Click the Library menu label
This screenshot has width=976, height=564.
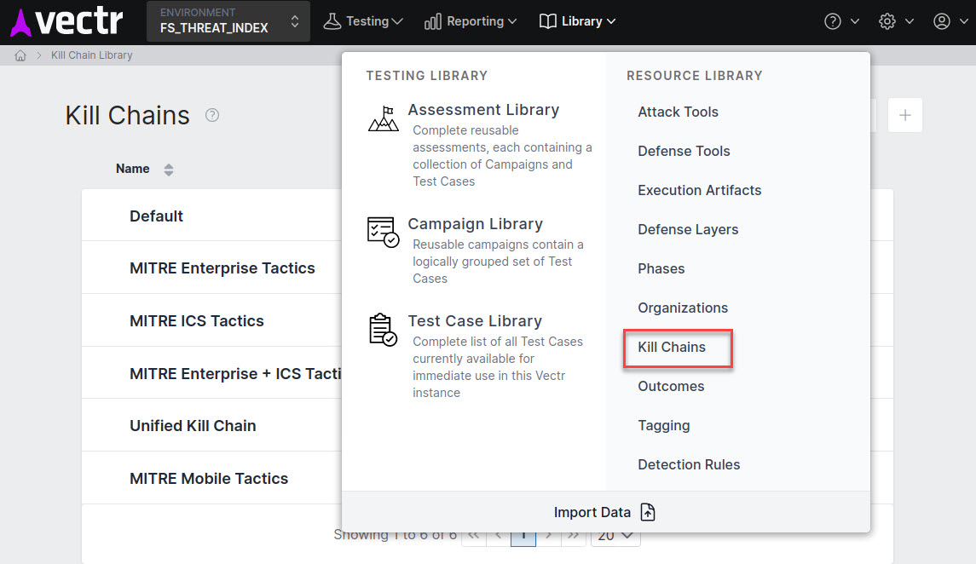[x=582, y=21]
